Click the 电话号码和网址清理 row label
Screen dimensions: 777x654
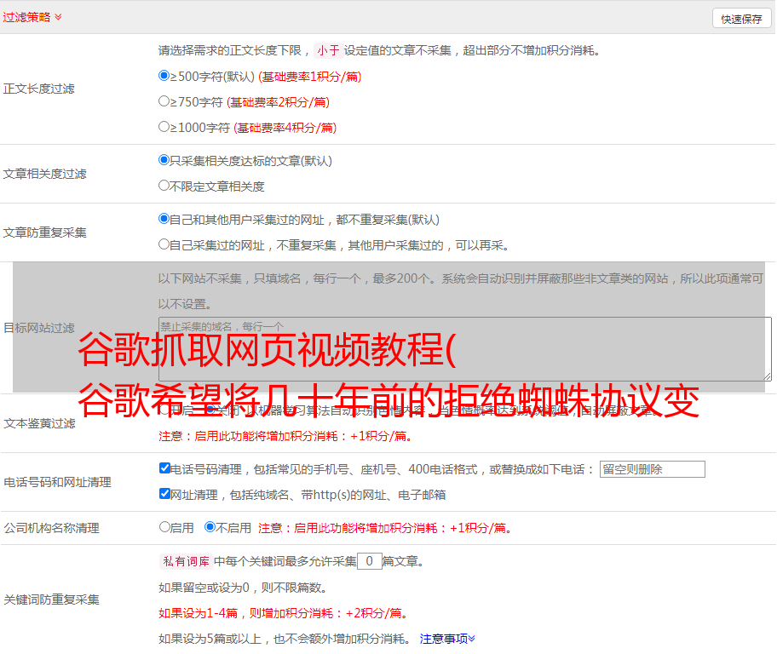coord(57,482)
